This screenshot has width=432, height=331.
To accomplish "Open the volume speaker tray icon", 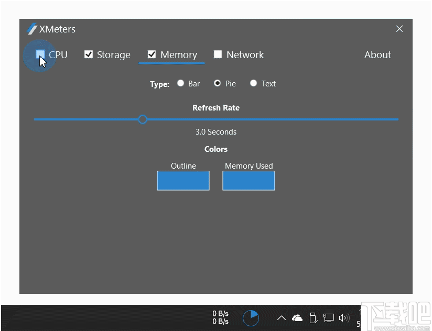I will [344, 318].
